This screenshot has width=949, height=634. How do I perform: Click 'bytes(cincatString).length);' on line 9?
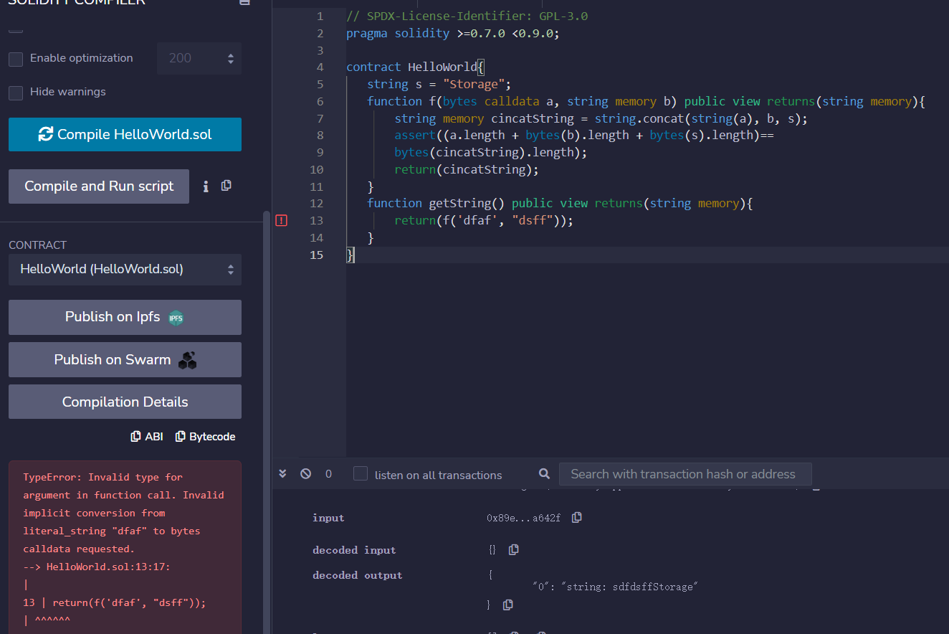click(x=490, y=152)
